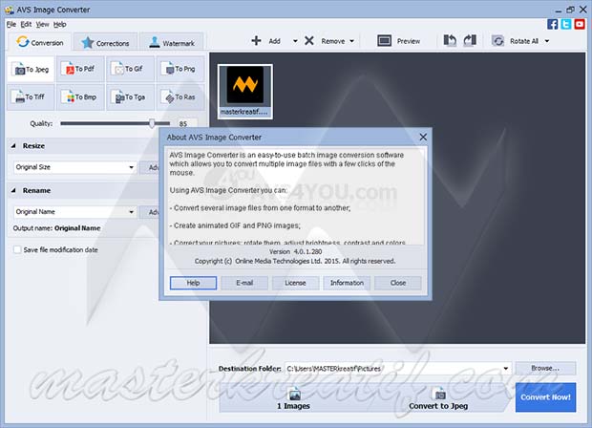The image size is (592, 428).
Task: Click the Convert Now! button
Action: pyautogui.click(x=545, y=397)
